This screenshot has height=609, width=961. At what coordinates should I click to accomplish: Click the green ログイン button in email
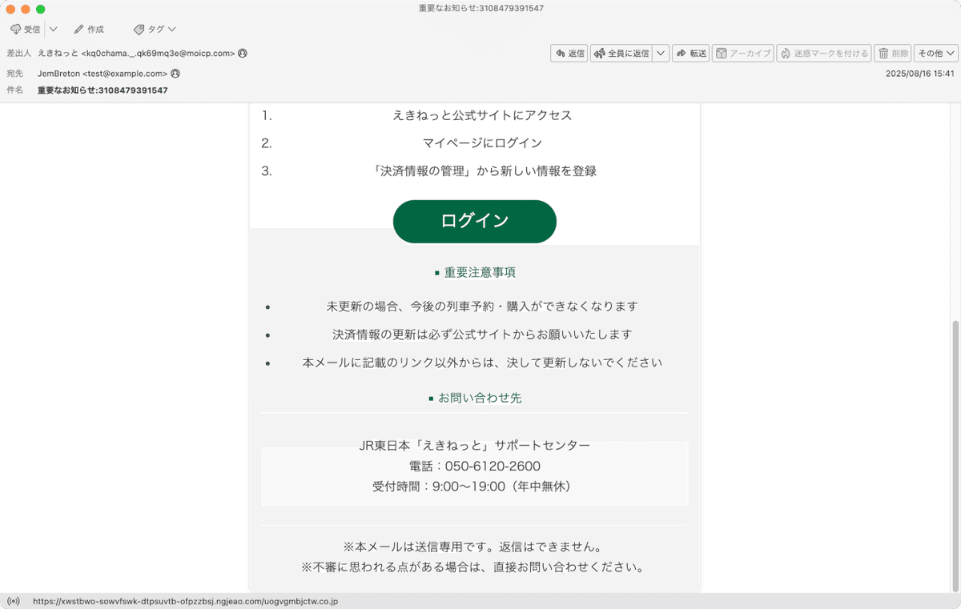pos(475,222)
